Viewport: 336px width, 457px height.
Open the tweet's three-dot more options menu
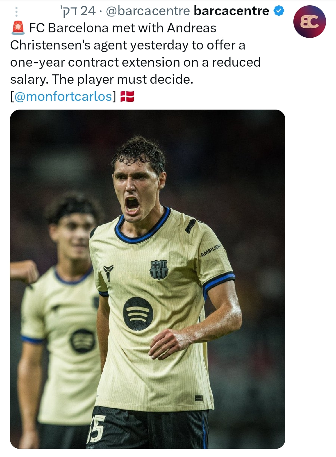pyautogui.click(x=16, y=12)
